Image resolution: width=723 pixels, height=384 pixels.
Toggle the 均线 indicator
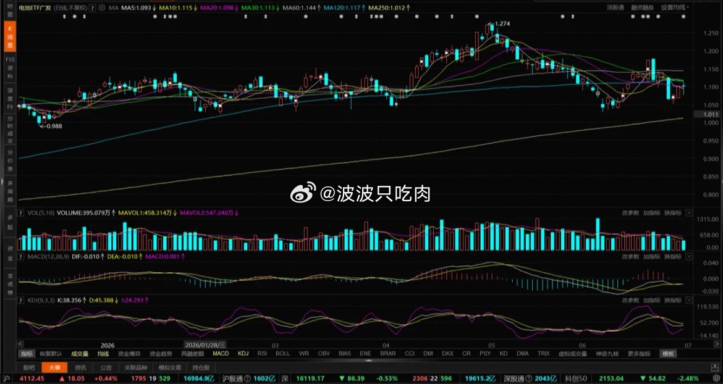tap(103, 354)
